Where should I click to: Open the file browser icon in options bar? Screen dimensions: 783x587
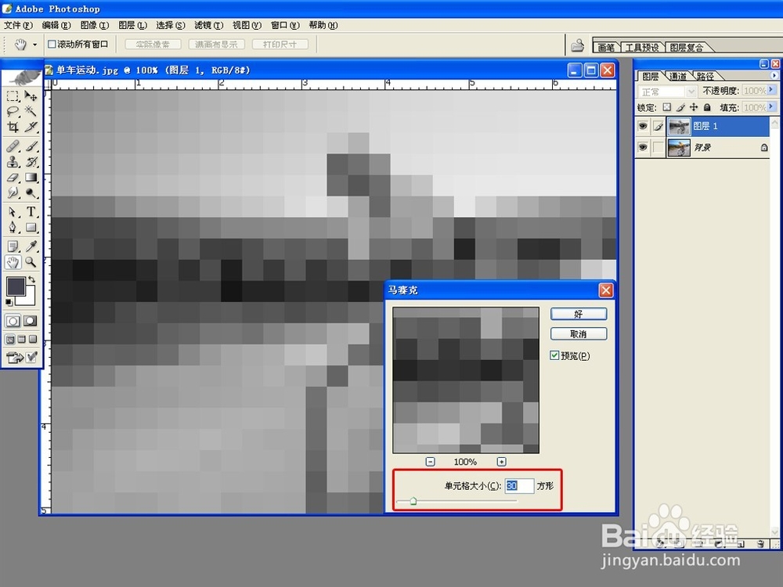click(x=577, y=45)
